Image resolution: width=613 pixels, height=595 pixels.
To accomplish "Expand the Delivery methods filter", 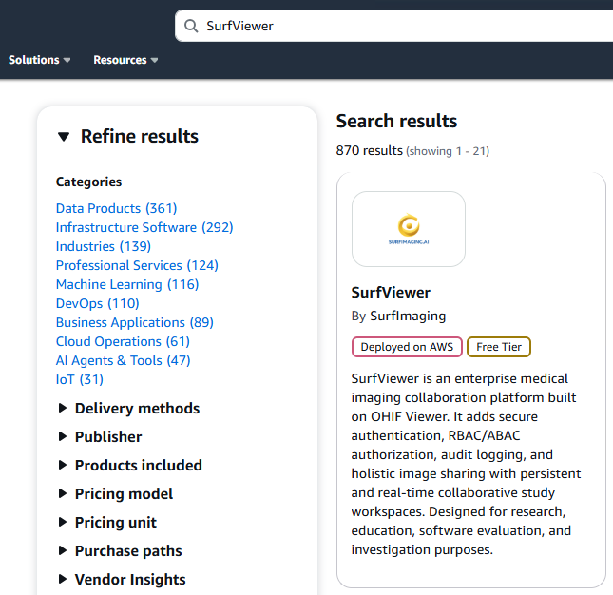I will (x=129, y=408).
